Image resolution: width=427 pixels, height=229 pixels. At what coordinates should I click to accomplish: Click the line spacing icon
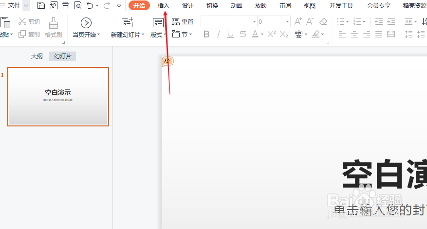[408, 34]
